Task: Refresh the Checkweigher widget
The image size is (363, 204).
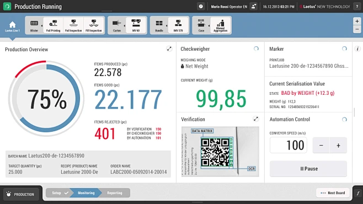Action: [256, 49]
